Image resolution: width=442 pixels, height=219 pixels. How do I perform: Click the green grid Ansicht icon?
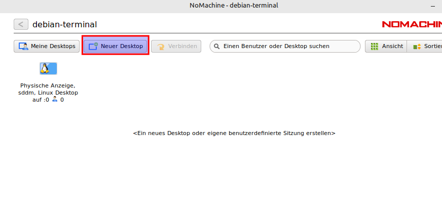tap(374, 47)
